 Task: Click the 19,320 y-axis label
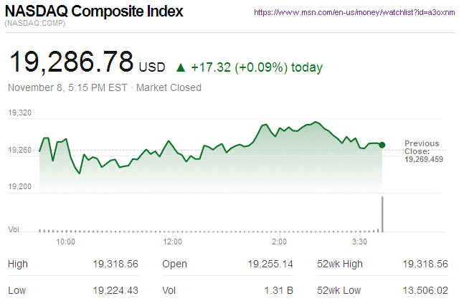point(19,113)
